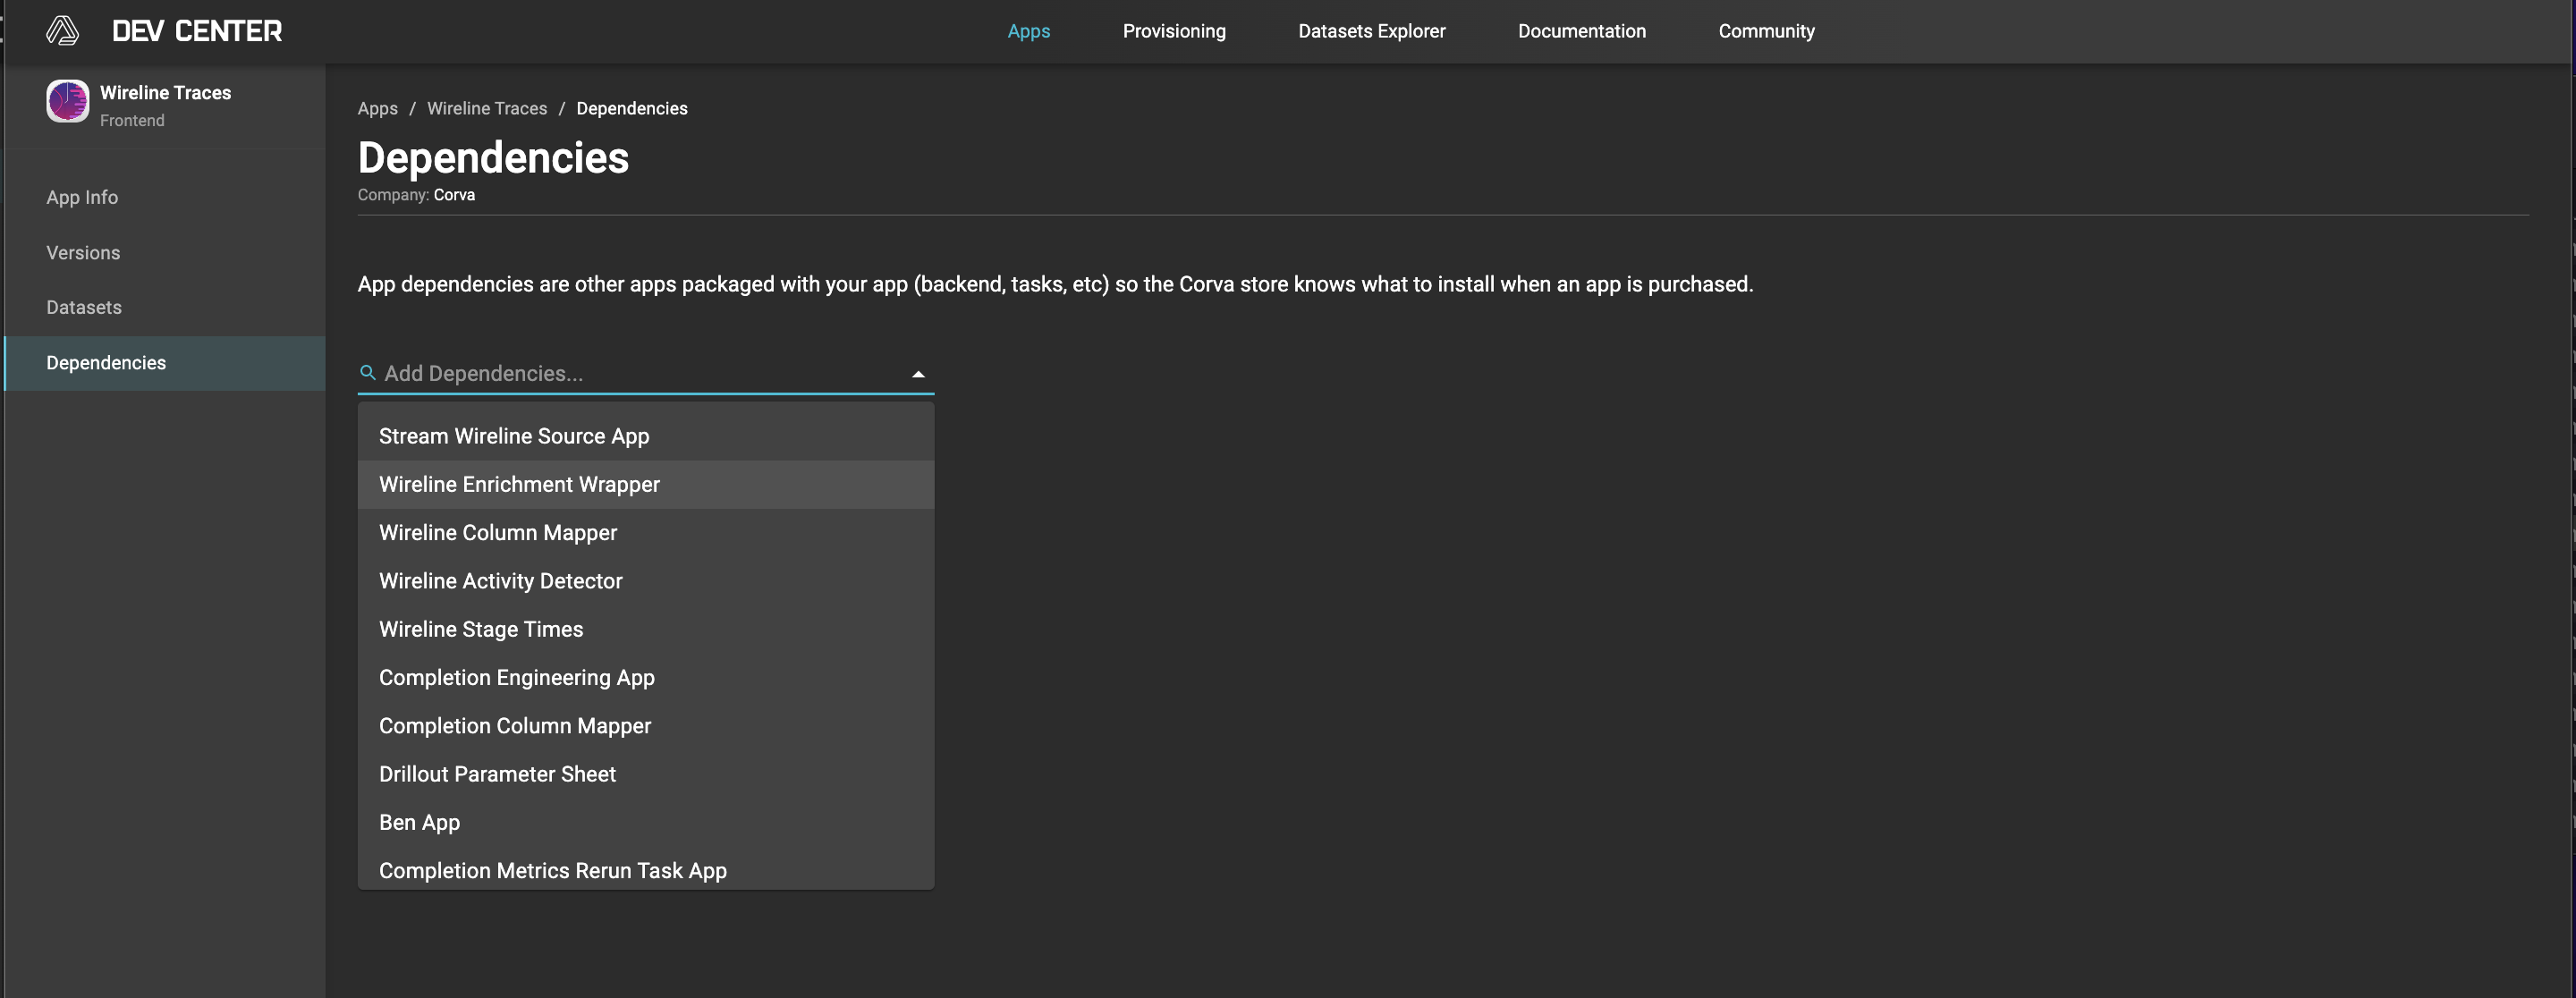The width and height of the screenshot is (2576, 998).
Task: Click DEV CENTER title
Action: (x=197, y=31)
